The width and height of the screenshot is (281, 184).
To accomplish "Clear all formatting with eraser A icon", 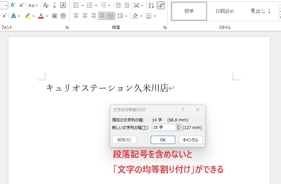I will (x=46, y=5).
